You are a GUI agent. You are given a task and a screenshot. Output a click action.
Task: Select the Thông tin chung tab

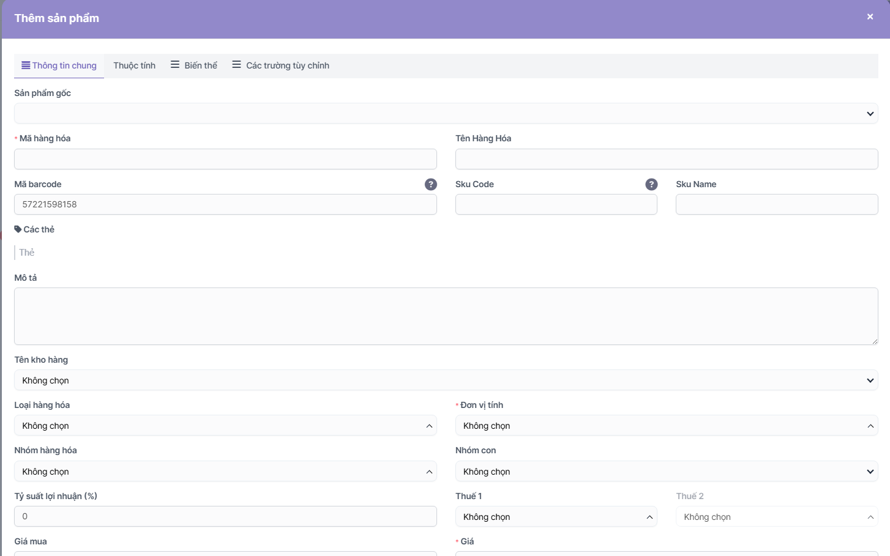(x=59, y=65)
